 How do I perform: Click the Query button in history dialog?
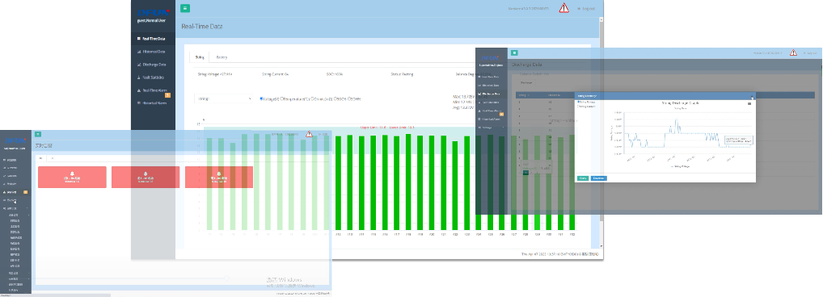click(583, 178)
